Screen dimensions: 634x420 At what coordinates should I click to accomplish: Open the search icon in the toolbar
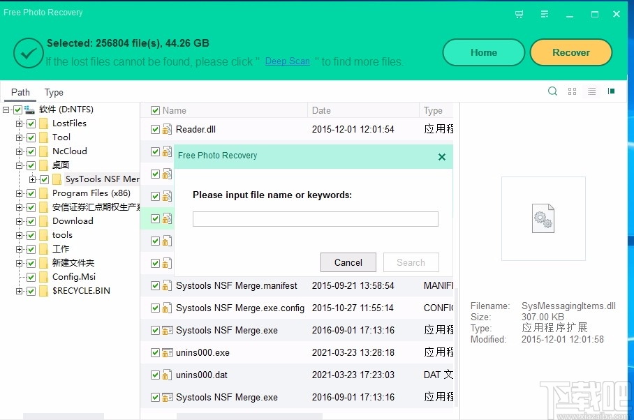click(552, 91)
